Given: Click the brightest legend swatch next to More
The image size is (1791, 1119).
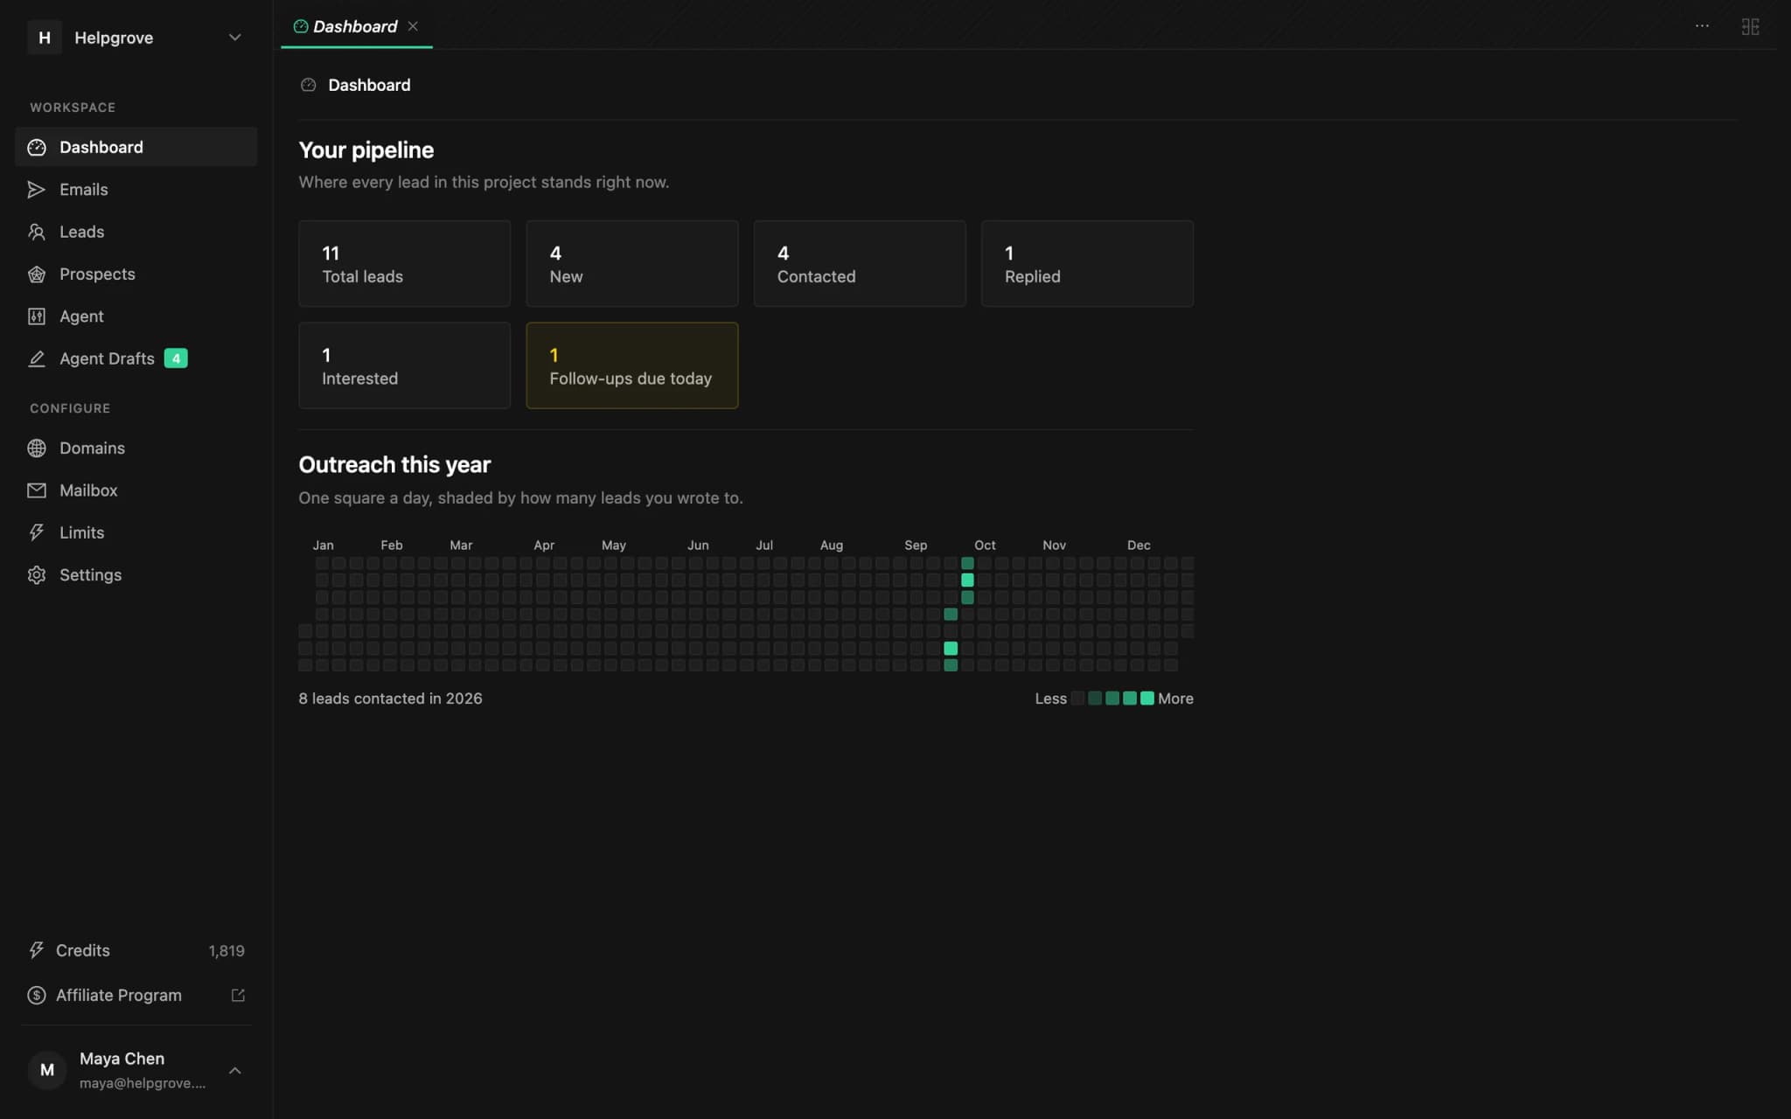Looking at the screenshot, I should (x=1146, y=699).
